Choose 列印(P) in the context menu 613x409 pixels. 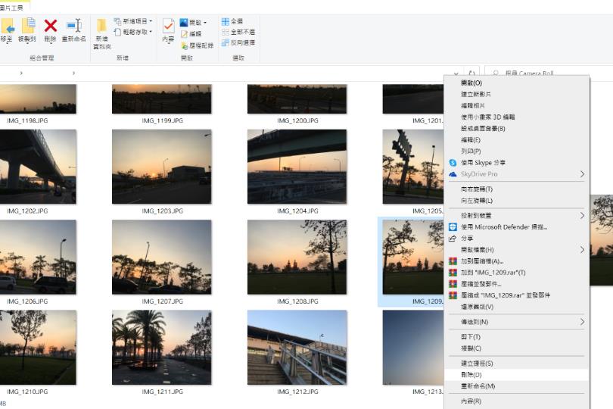(x=516, y=151)
